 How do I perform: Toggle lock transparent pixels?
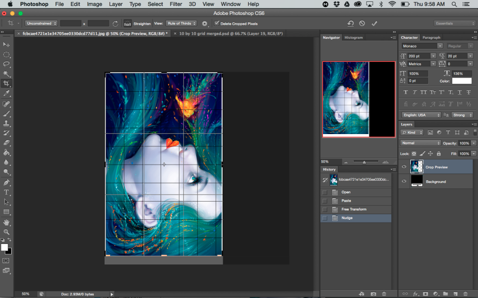point(414,154)
